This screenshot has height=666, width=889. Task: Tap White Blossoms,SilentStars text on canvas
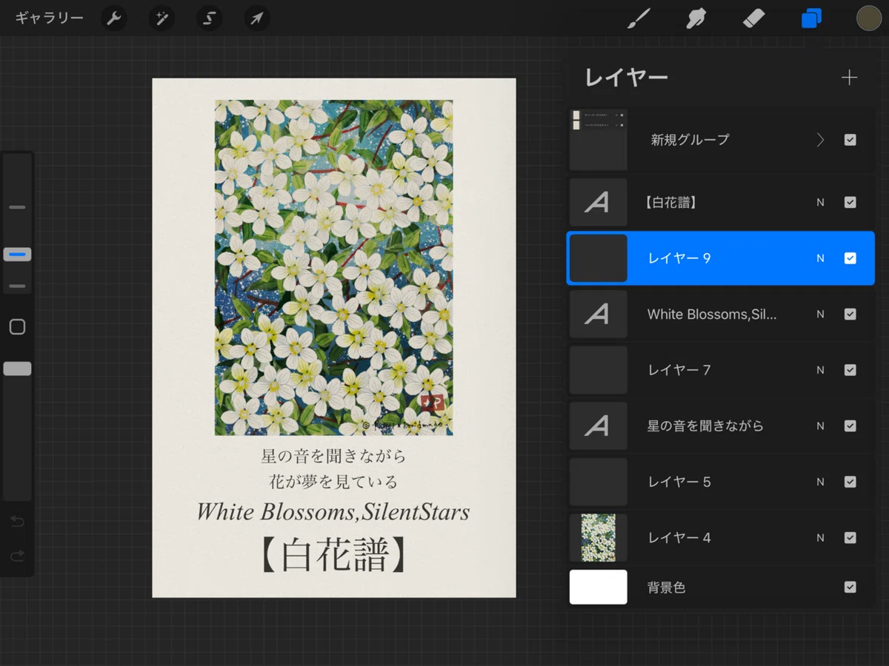(x=333, y=511)
